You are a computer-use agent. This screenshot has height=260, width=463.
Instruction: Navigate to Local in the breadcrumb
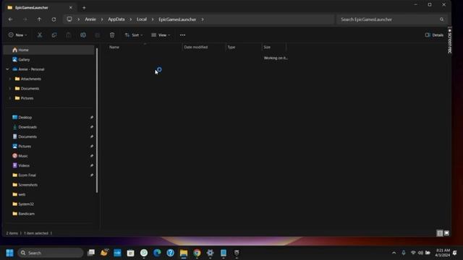(142, 19)
